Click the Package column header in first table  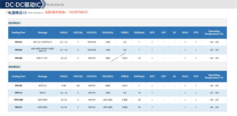coord(42,33)
